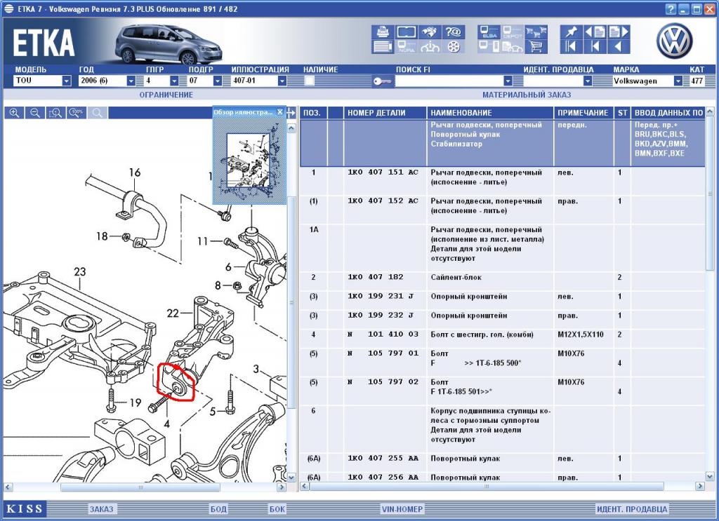Click the НАИМЕНОВАНИЕ column header
Image resolution: width=719 pixels, height=521 pixels.
point(490,113)
